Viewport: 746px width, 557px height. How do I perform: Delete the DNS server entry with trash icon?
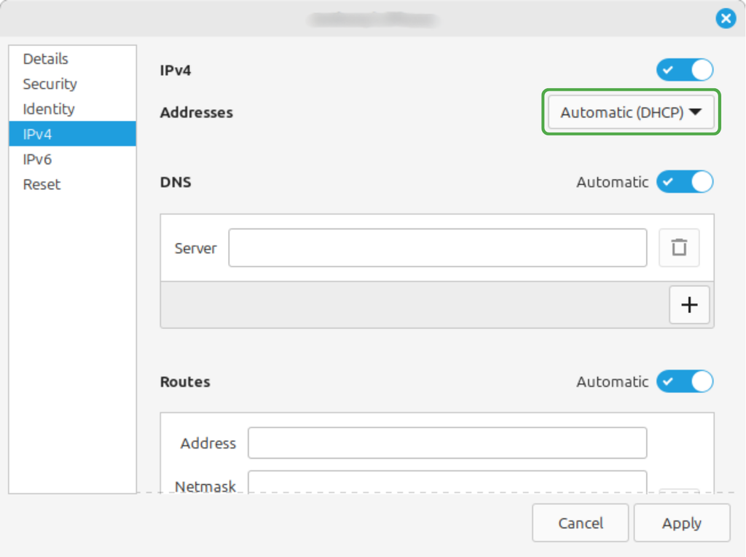coord(679,248)
